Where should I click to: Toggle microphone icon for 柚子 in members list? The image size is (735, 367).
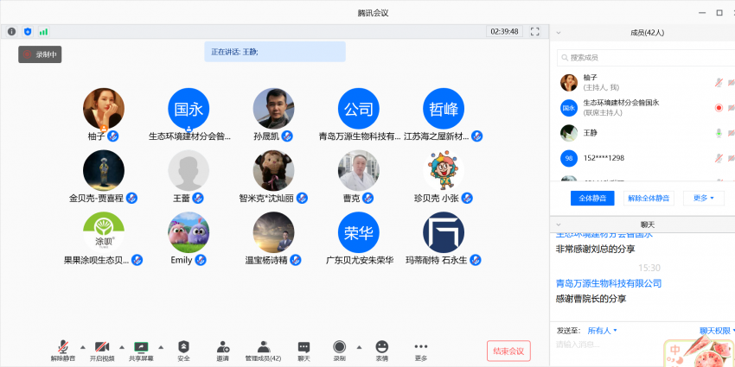(x=719, y=82)
